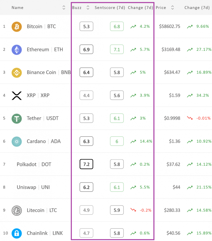212x241 pixels.
Task: Click the XRP logo icon
Action: tap(17, 96)
